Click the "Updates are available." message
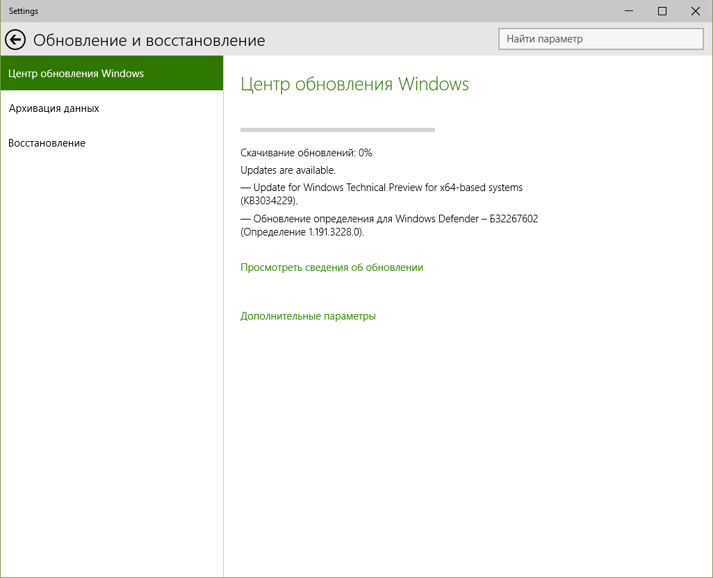This screenshot has width=713, height=578. click(288, 170)
